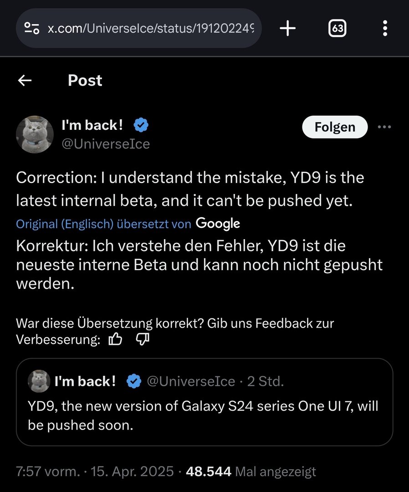Open a new browser tab with plus icon

287,29
